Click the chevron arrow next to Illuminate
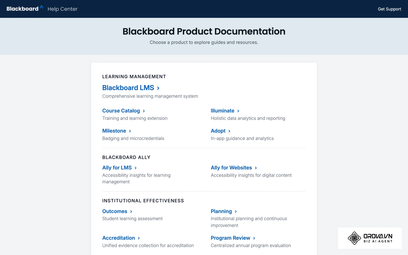Screen dimensions: 408x255 point(238,111)
